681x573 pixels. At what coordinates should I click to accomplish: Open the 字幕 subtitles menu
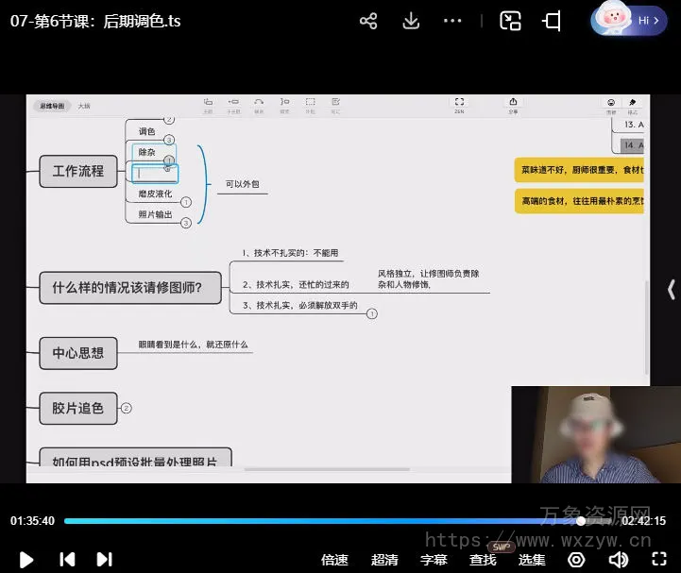pyautogui.click(x=434, y=559)
